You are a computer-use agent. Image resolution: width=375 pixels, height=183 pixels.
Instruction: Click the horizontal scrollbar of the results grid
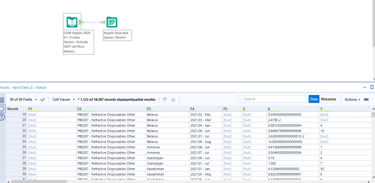pos(39,181)
